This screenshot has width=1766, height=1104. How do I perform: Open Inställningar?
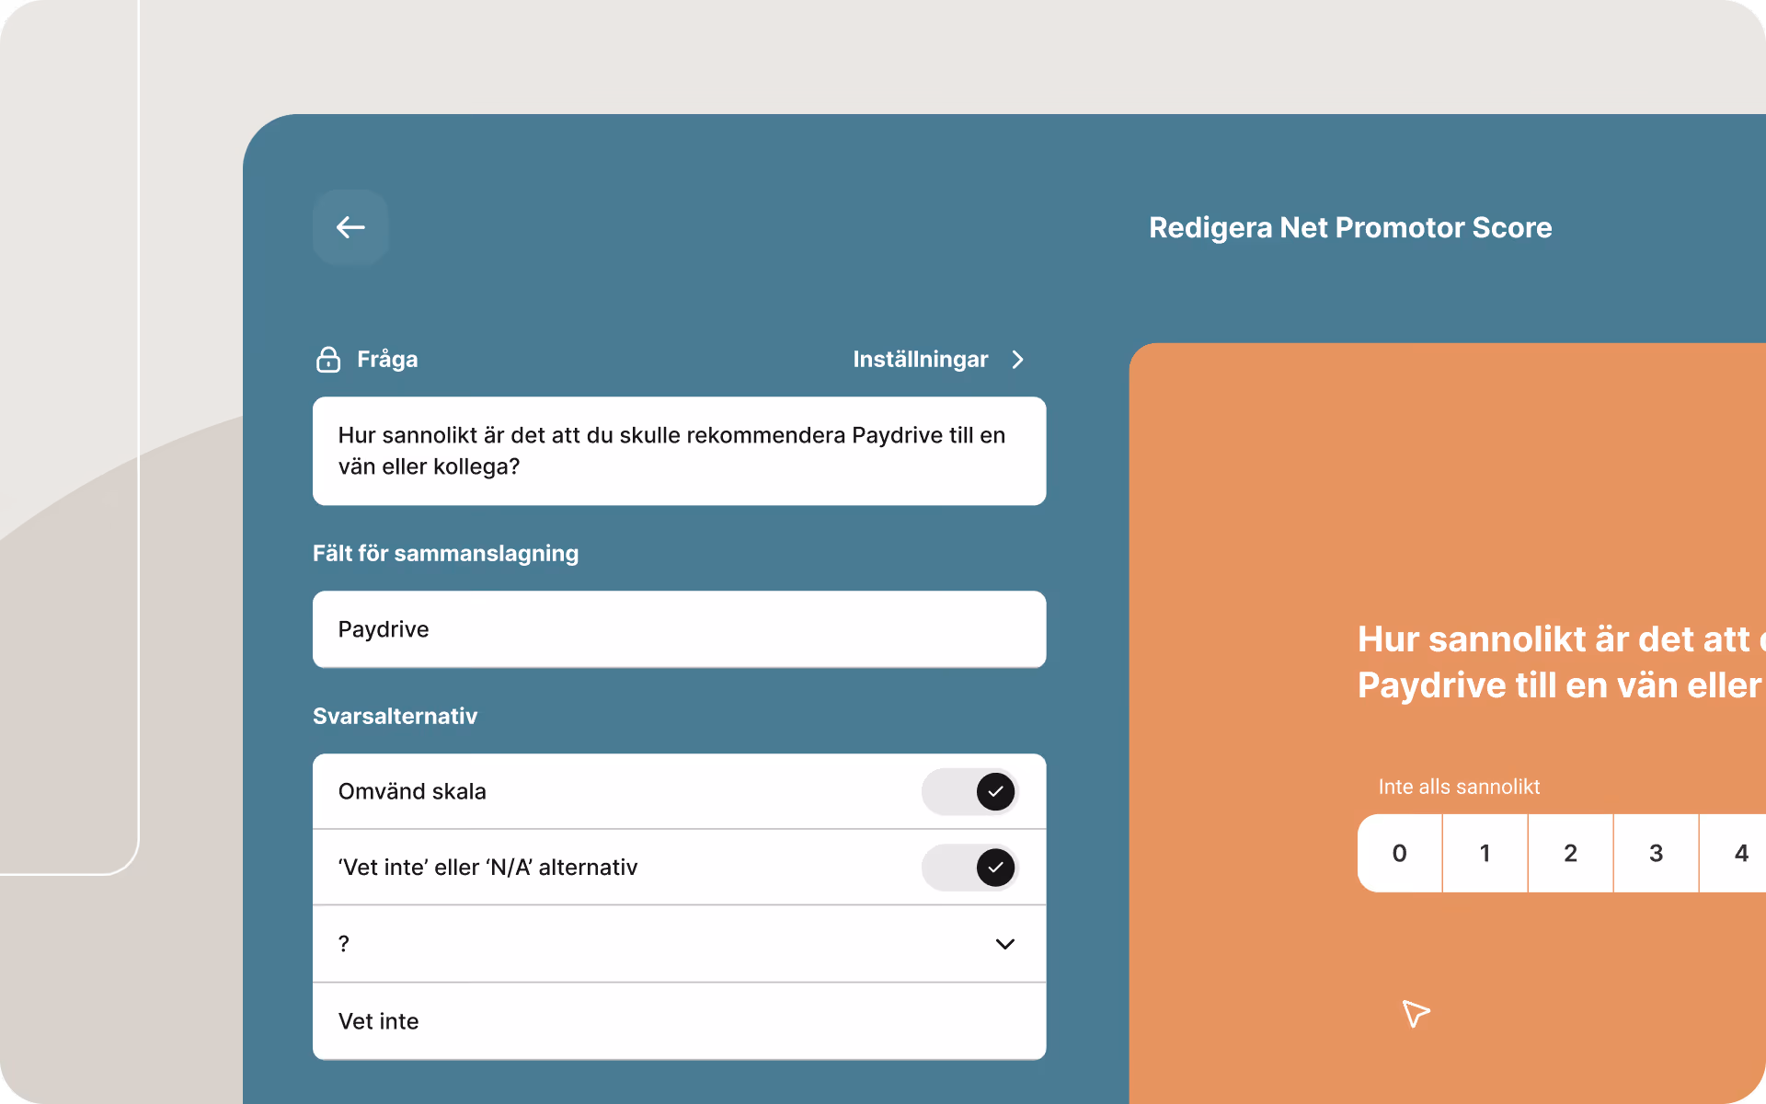pyautogui.click(x=921, y=359)
